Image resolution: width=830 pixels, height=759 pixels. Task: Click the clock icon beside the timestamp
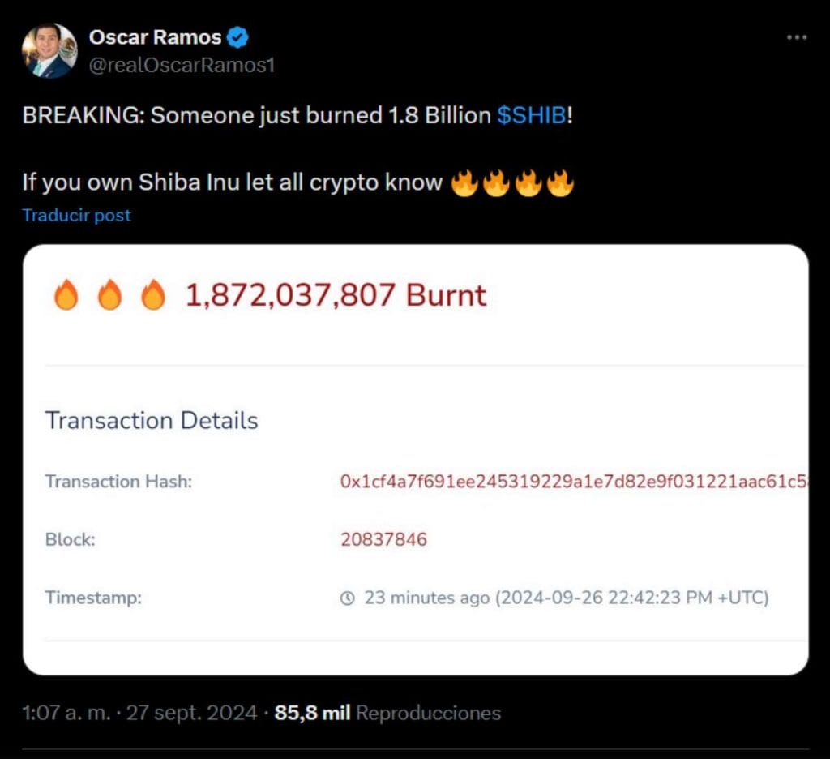[348, 598]
